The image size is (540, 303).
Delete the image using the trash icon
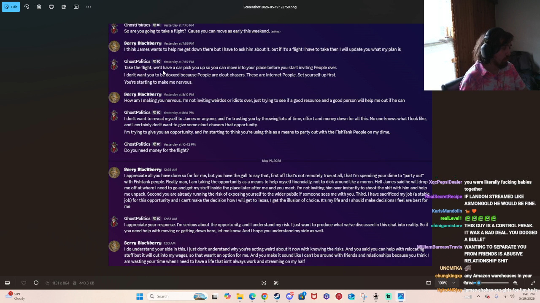pyautogui.click(x=39, y=7)
